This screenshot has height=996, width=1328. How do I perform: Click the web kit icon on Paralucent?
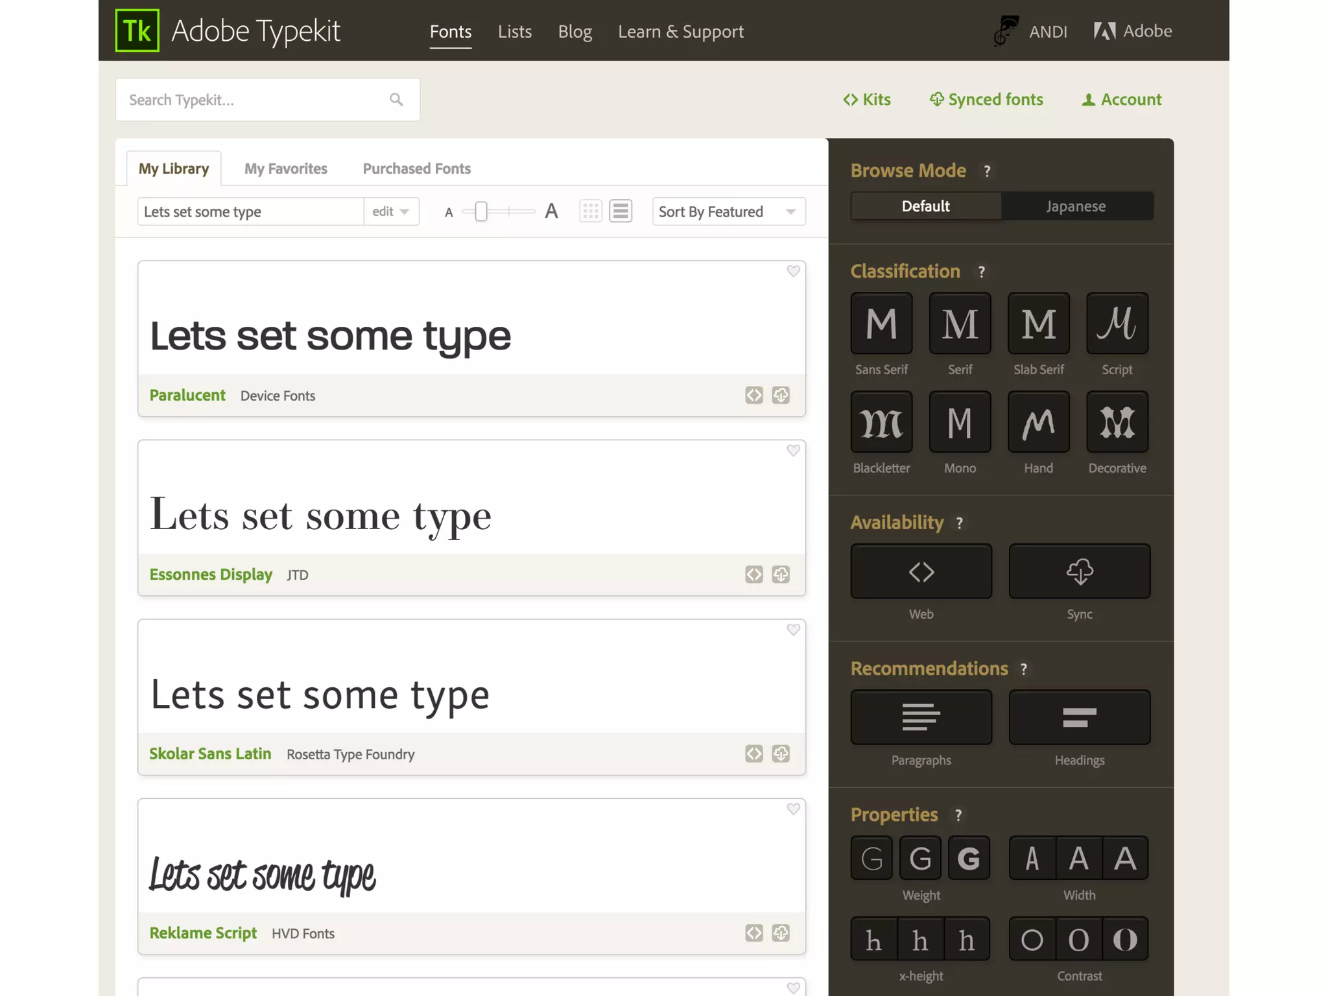click(x=753, y=395)
